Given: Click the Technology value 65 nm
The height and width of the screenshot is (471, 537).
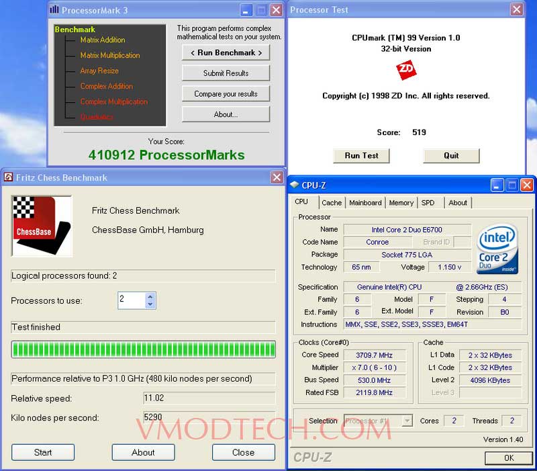Looking at the screenshot, I should coord(361,267).
